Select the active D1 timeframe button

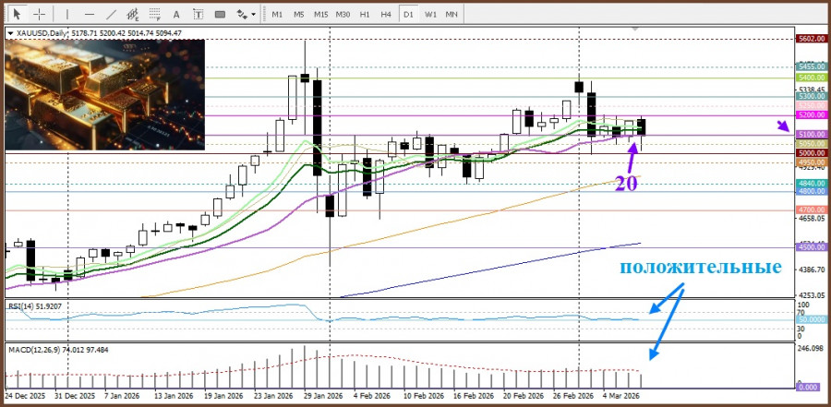point(408,15)
